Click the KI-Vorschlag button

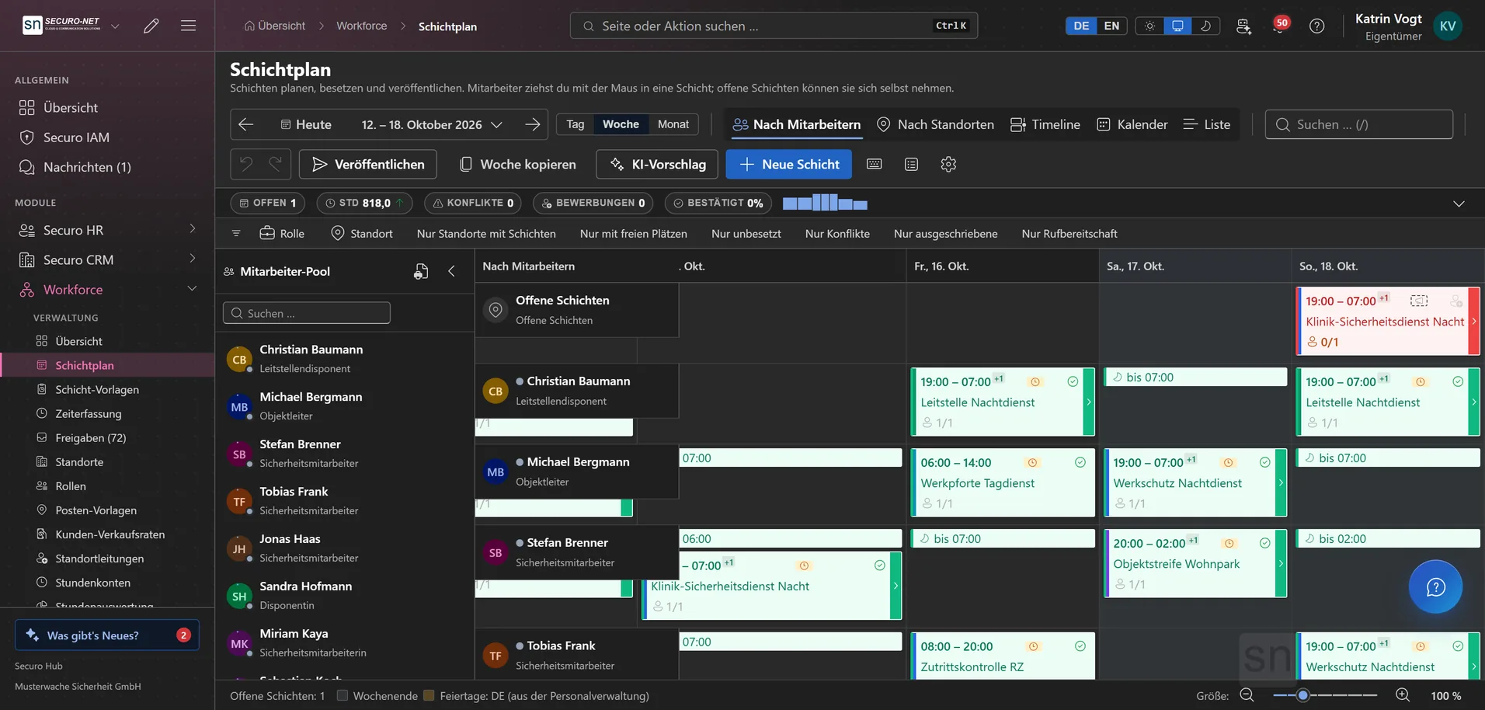point(658,164)
